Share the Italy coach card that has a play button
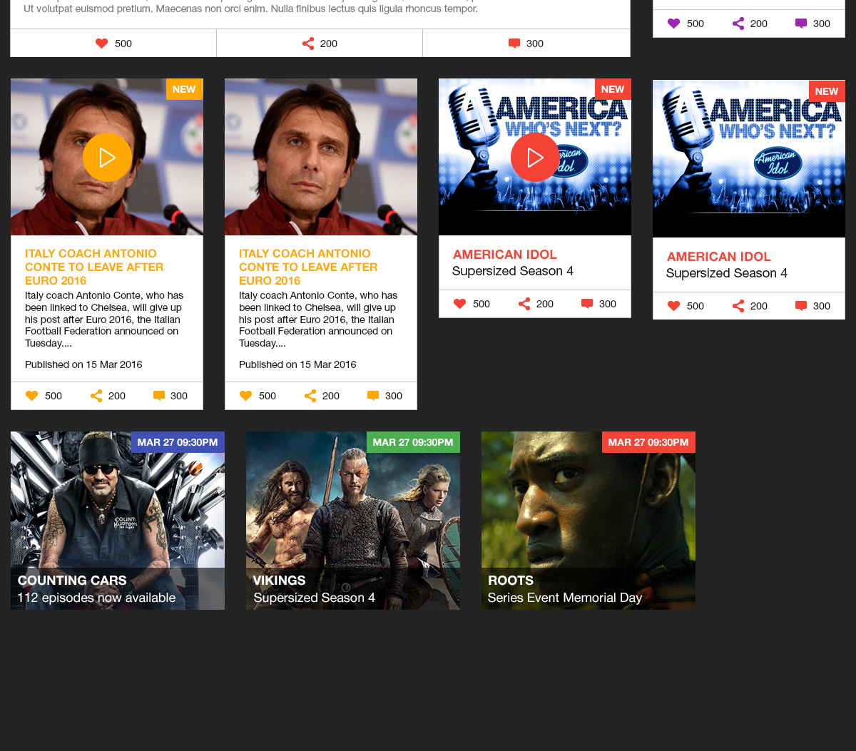This screenshot has height=751, width=856. [96, 396]
